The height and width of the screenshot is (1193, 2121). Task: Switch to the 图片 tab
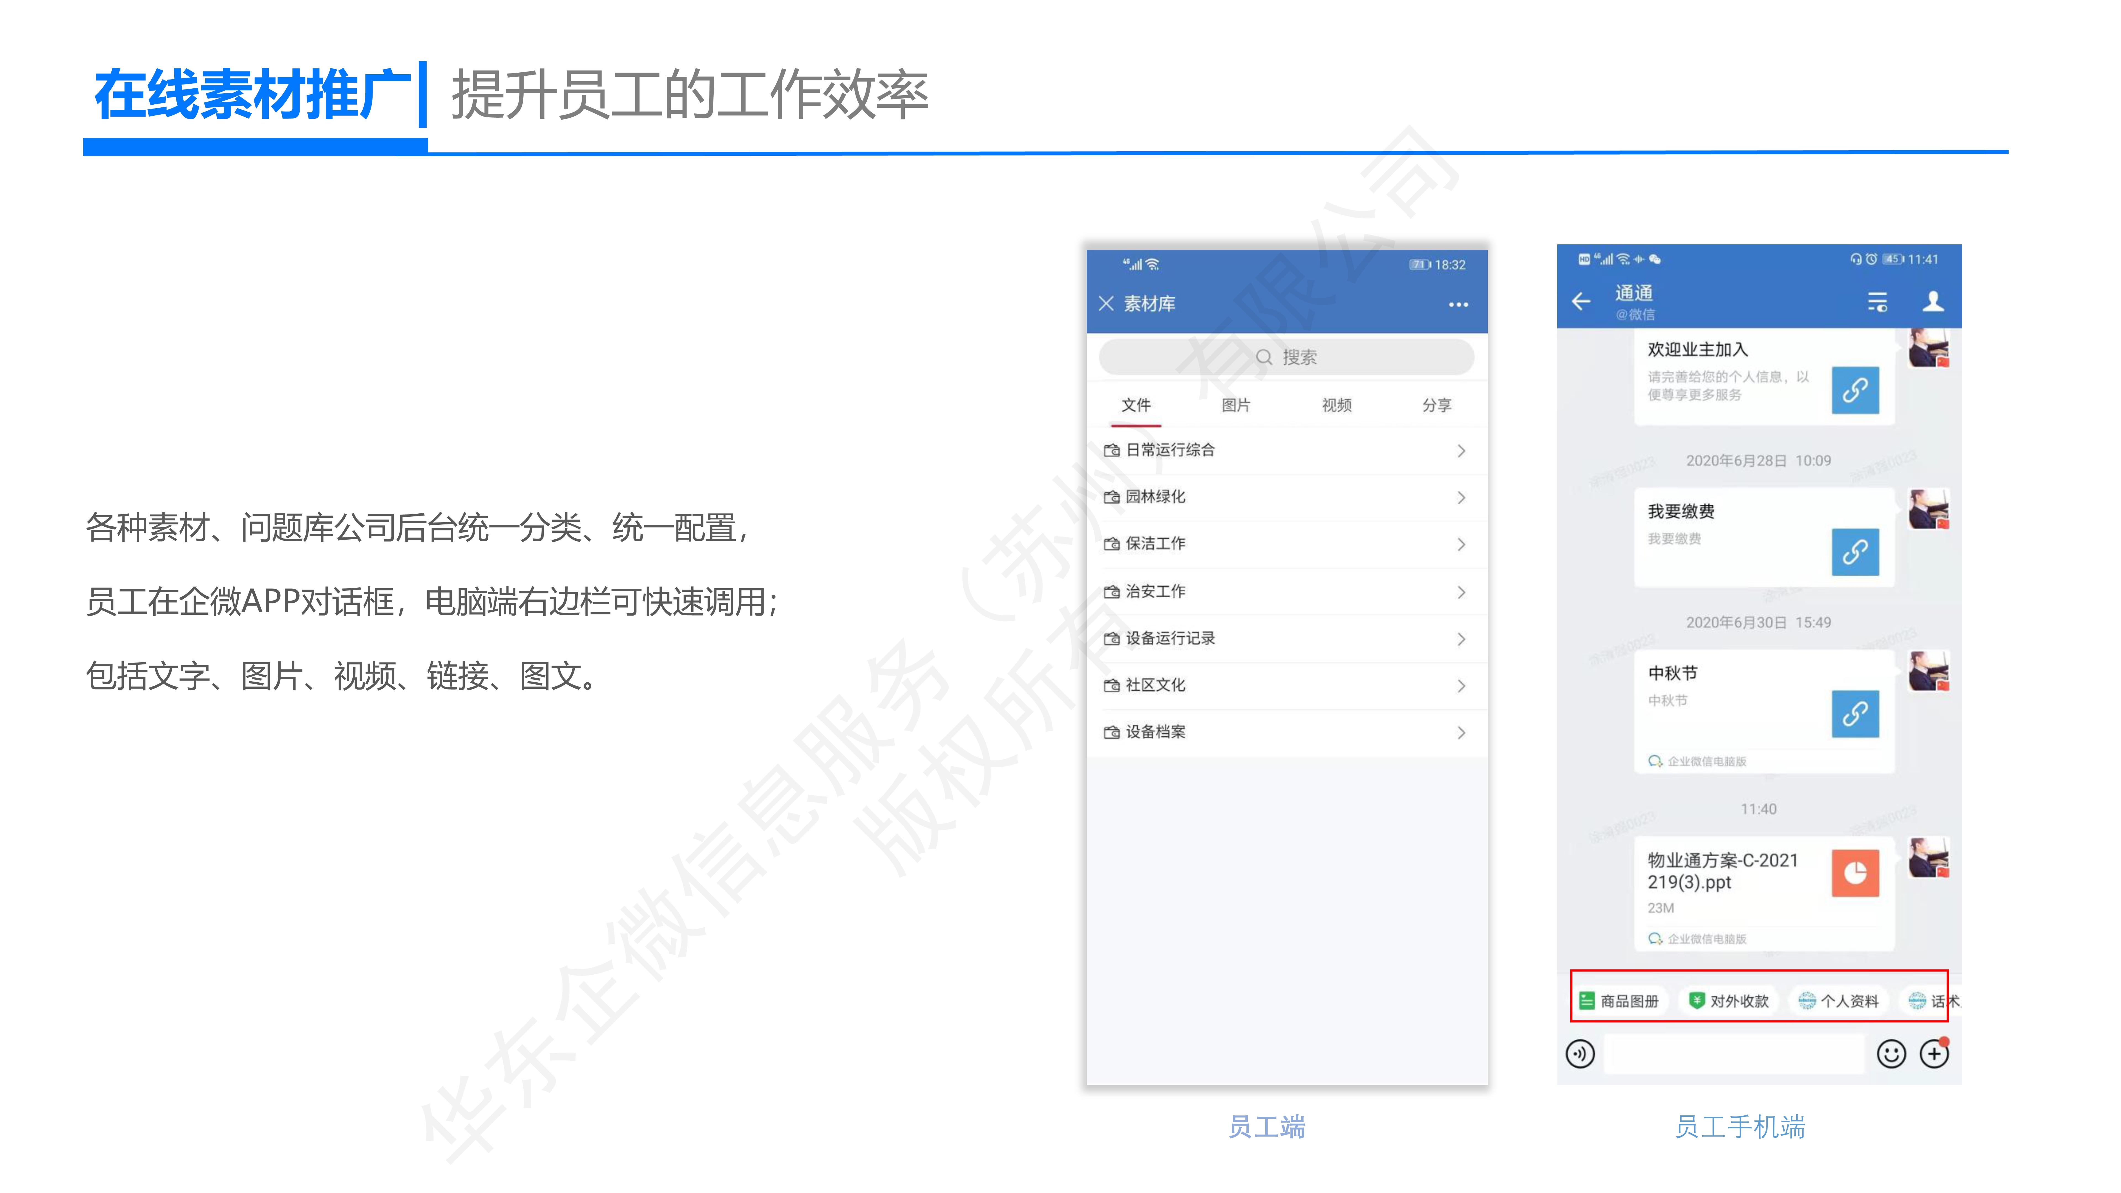pyautogui.click(x=1236, y=405)
